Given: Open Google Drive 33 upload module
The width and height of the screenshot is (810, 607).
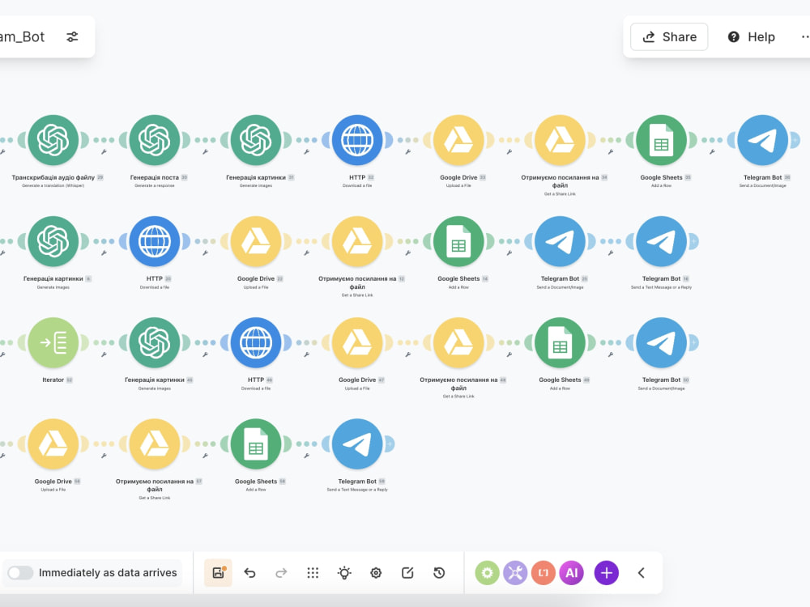Looking at the screenshot, I should tap(458, 140).
